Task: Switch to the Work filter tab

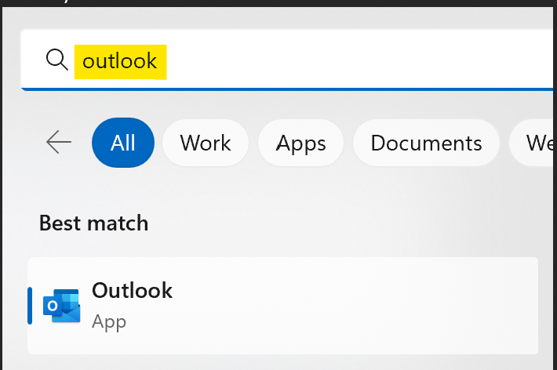Action: 206,143
